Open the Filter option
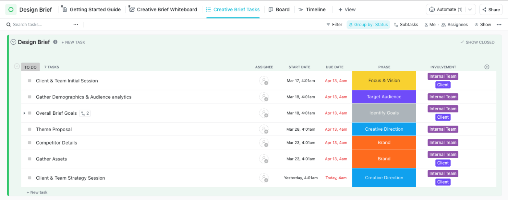 [x=334, y=25]
